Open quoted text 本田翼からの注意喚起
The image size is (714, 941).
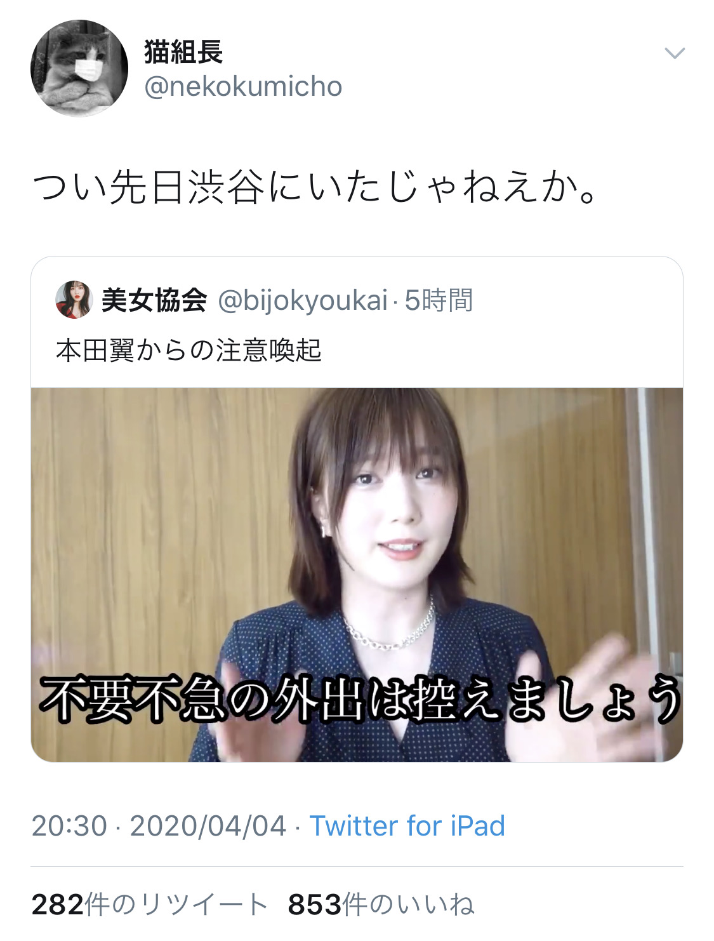[x=188, y=350]
